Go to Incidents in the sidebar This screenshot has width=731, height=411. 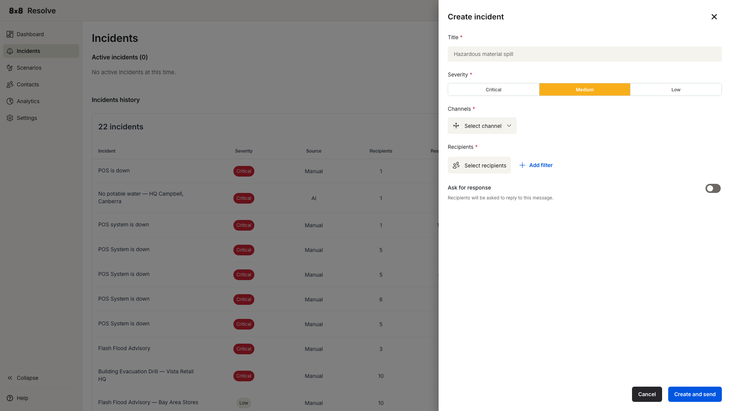(x=41, y=51)
